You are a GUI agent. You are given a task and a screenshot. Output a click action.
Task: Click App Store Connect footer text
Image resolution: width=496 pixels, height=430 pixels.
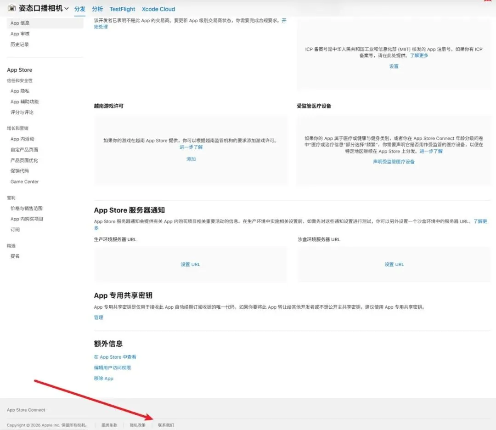(26, 410)
